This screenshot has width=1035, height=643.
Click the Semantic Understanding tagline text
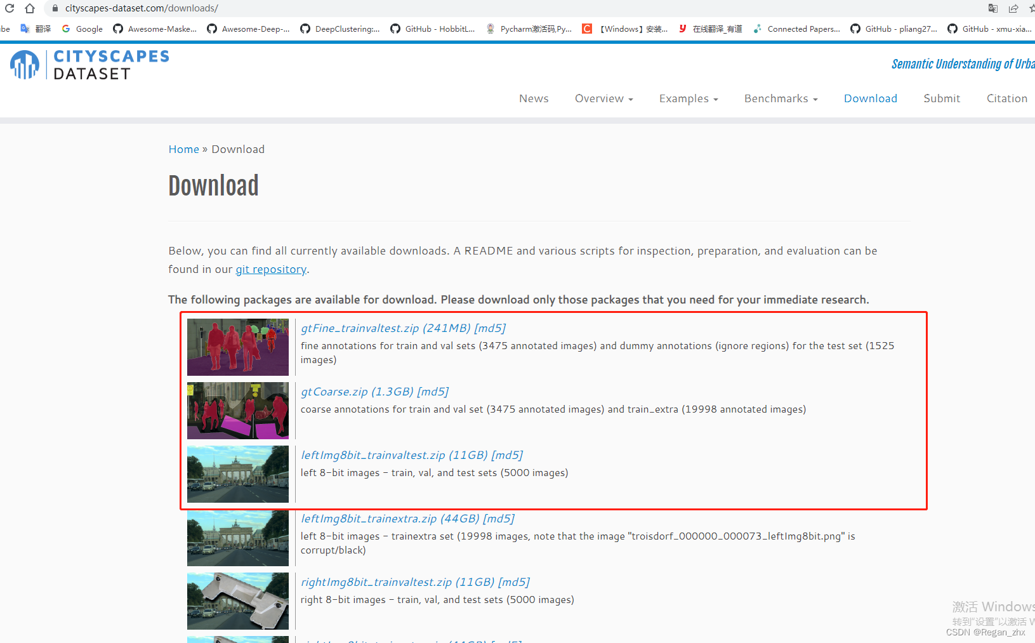tap(963, 64)
